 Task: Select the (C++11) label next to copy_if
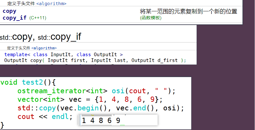(38, 18)
